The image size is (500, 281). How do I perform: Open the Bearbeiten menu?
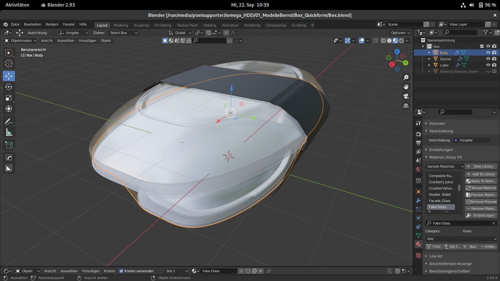click(32, 24)
